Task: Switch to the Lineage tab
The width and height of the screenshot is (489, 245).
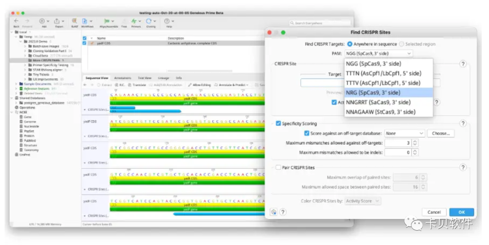Action: click(163, 78)
